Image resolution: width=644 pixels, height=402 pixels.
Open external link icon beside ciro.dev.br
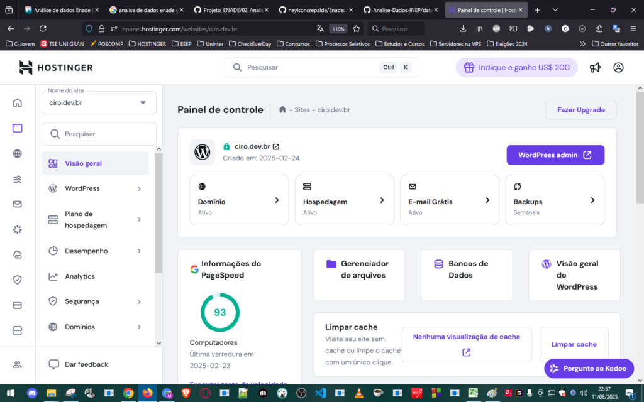[x=275, y=146]
